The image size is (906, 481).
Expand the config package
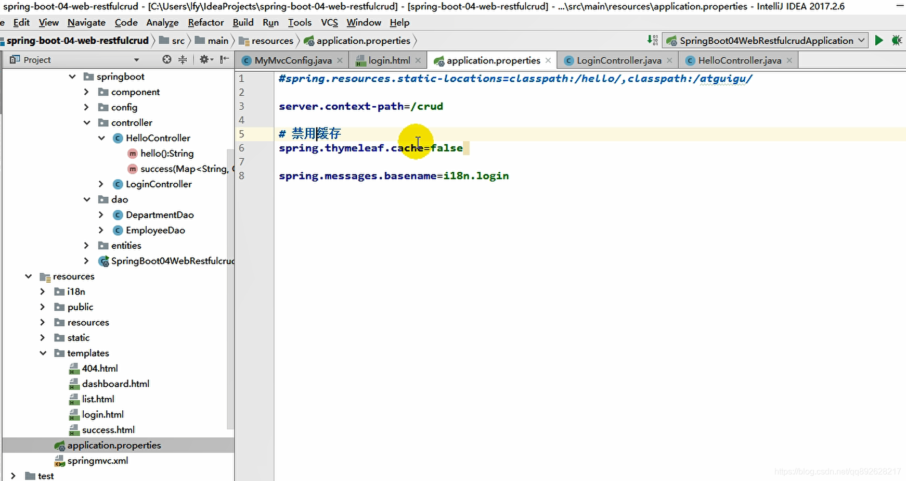[87, 107]
